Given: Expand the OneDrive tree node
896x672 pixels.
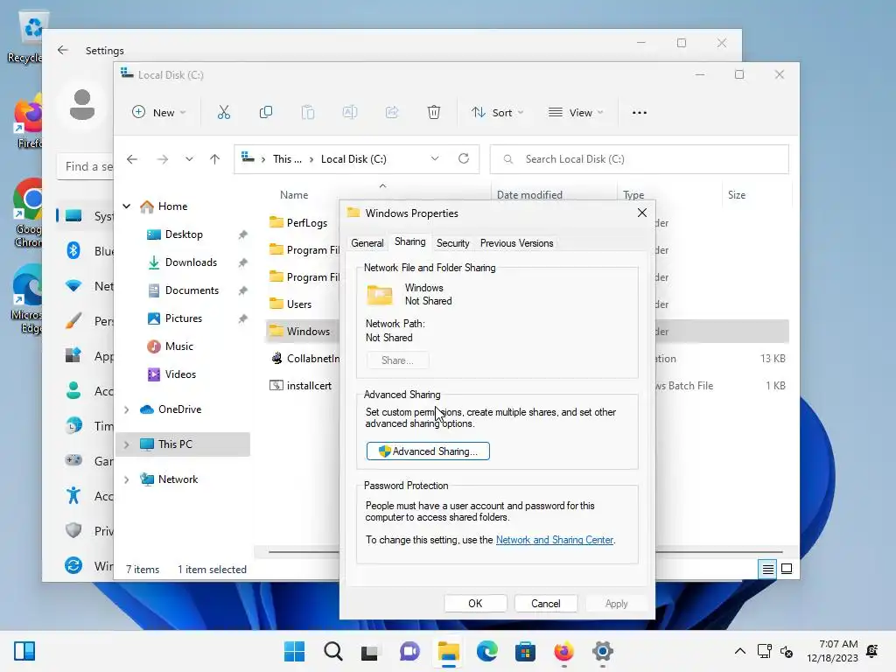Looking at the screenshot, I should [x=127, y=409].
